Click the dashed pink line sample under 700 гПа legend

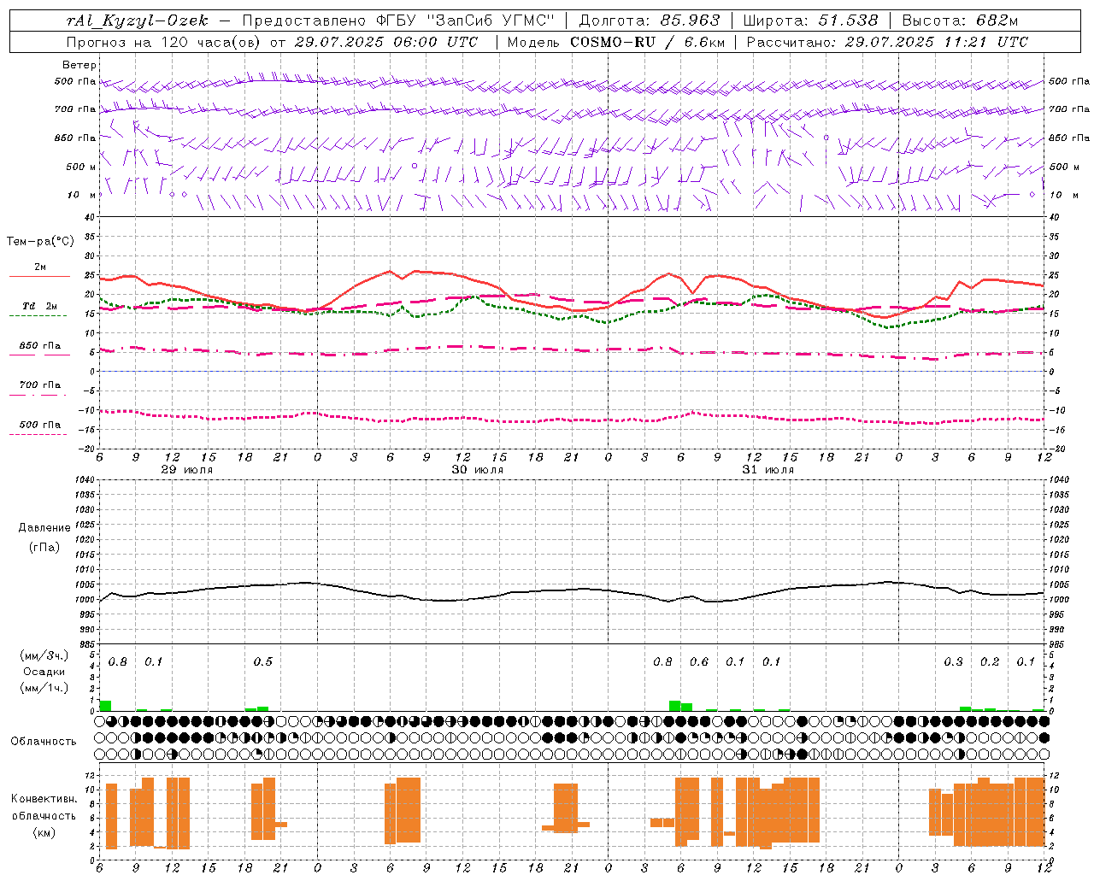[x=39, y=396]
